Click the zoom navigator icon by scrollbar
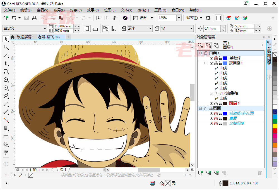 tap(192, 170)
